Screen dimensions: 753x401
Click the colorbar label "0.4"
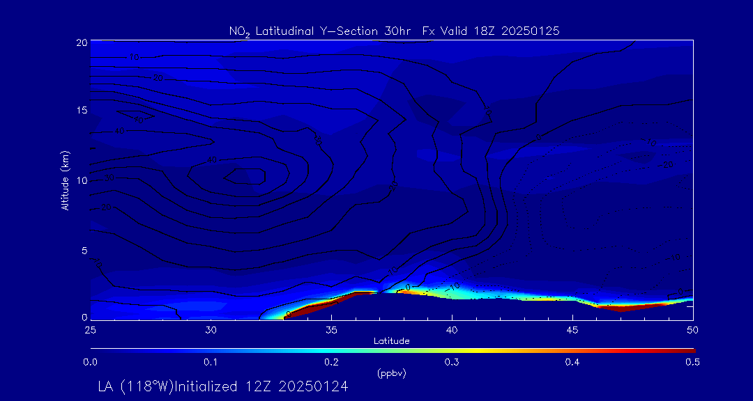572,362
